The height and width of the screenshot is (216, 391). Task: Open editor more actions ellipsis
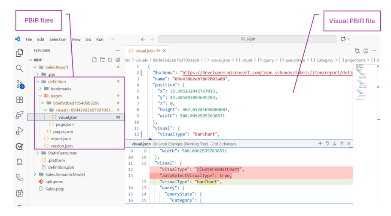coord(374,51)
